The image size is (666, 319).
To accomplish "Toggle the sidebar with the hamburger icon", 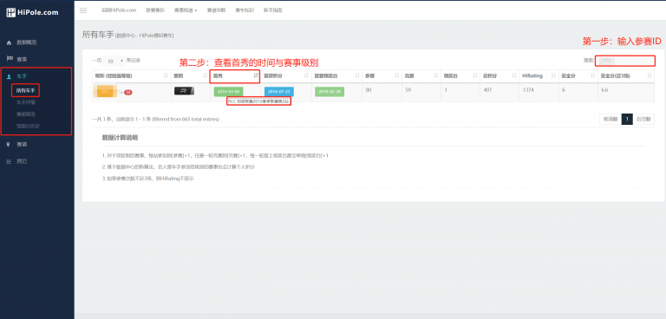I will 83,10.
